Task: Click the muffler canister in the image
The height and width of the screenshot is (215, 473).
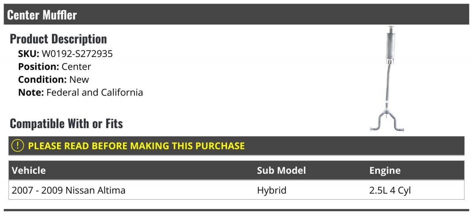Action: (x=391, y=46)
